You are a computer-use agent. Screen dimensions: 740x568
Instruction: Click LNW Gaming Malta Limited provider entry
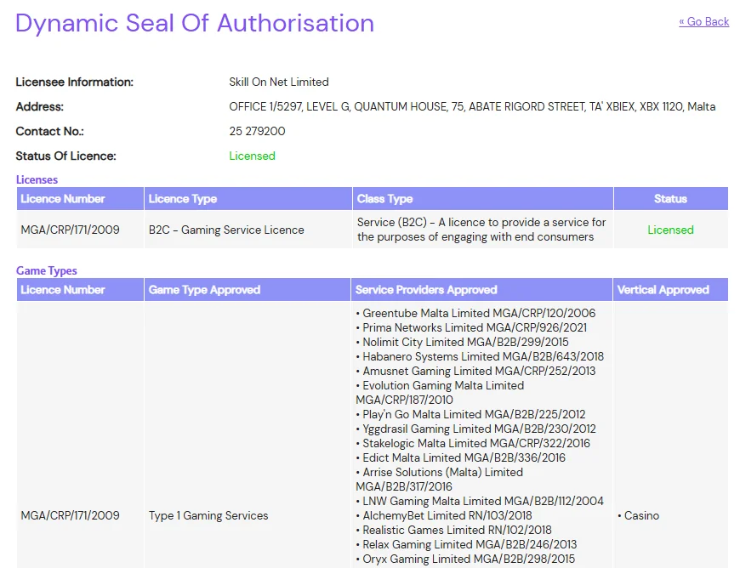pos(480,501)
